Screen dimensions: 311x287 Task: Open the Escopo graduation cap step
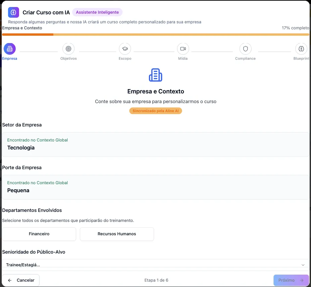coord(125,49)
